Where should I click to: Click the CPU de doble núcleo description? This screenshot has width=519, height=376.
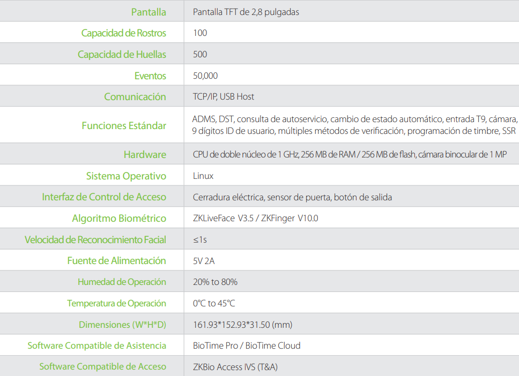(350, 154)
